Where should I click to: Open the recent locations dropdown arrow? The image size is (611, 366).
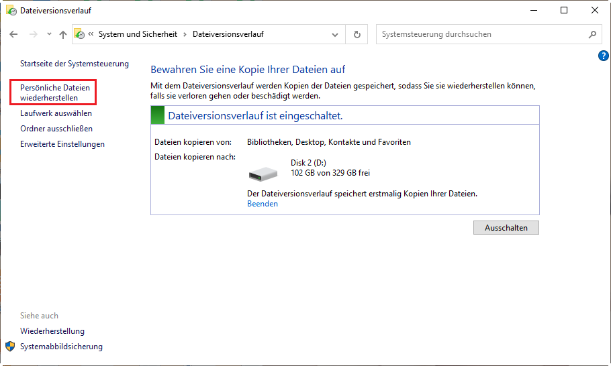[49, 34]
